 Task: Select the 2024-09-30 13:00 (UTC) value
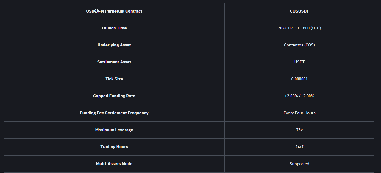tap(299, 28)
